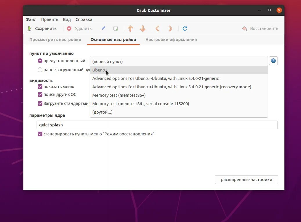Open the Файл menu
The image size is (301, 222).
click(31, 19)
